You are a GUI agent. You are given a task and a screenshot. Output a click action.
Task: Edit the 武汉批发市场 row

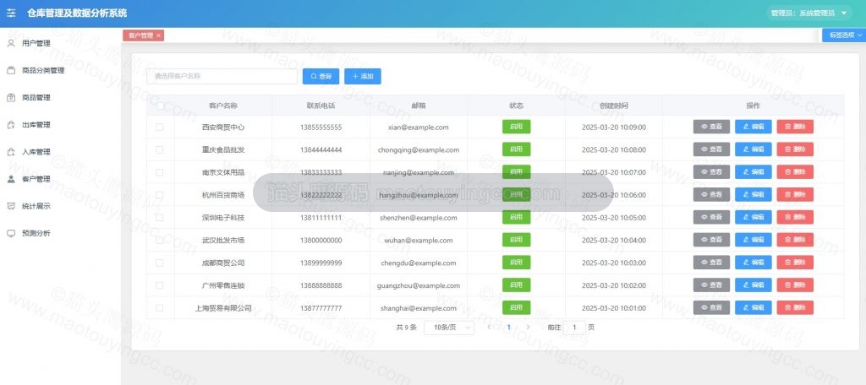pos(754,240)
